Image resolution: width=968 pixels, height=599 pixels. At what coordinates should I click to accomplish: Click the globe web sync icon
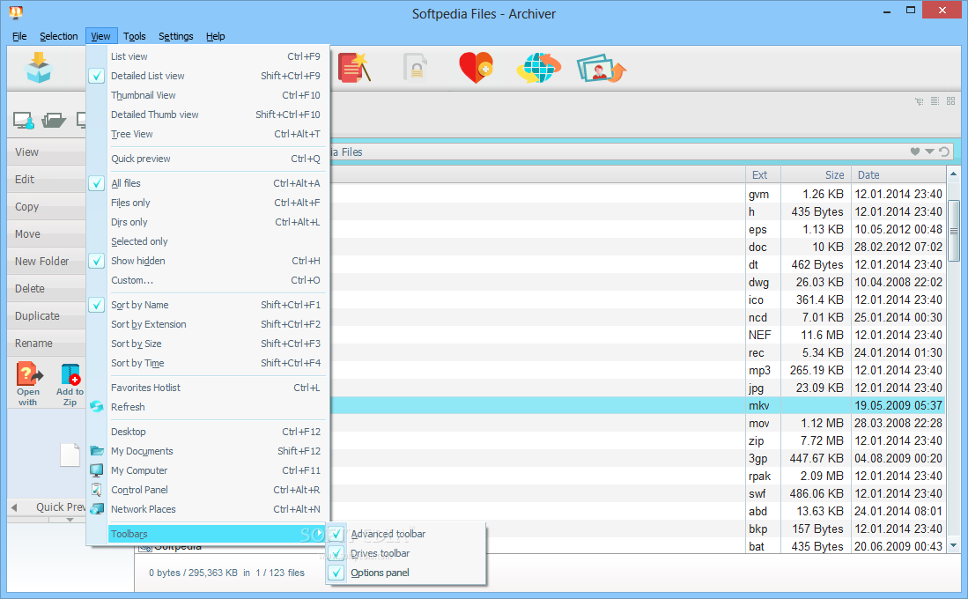point(538,67)
